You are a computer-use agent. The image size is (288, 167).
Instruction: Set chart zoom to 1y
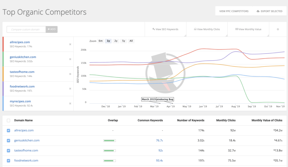tap(108, 41)
